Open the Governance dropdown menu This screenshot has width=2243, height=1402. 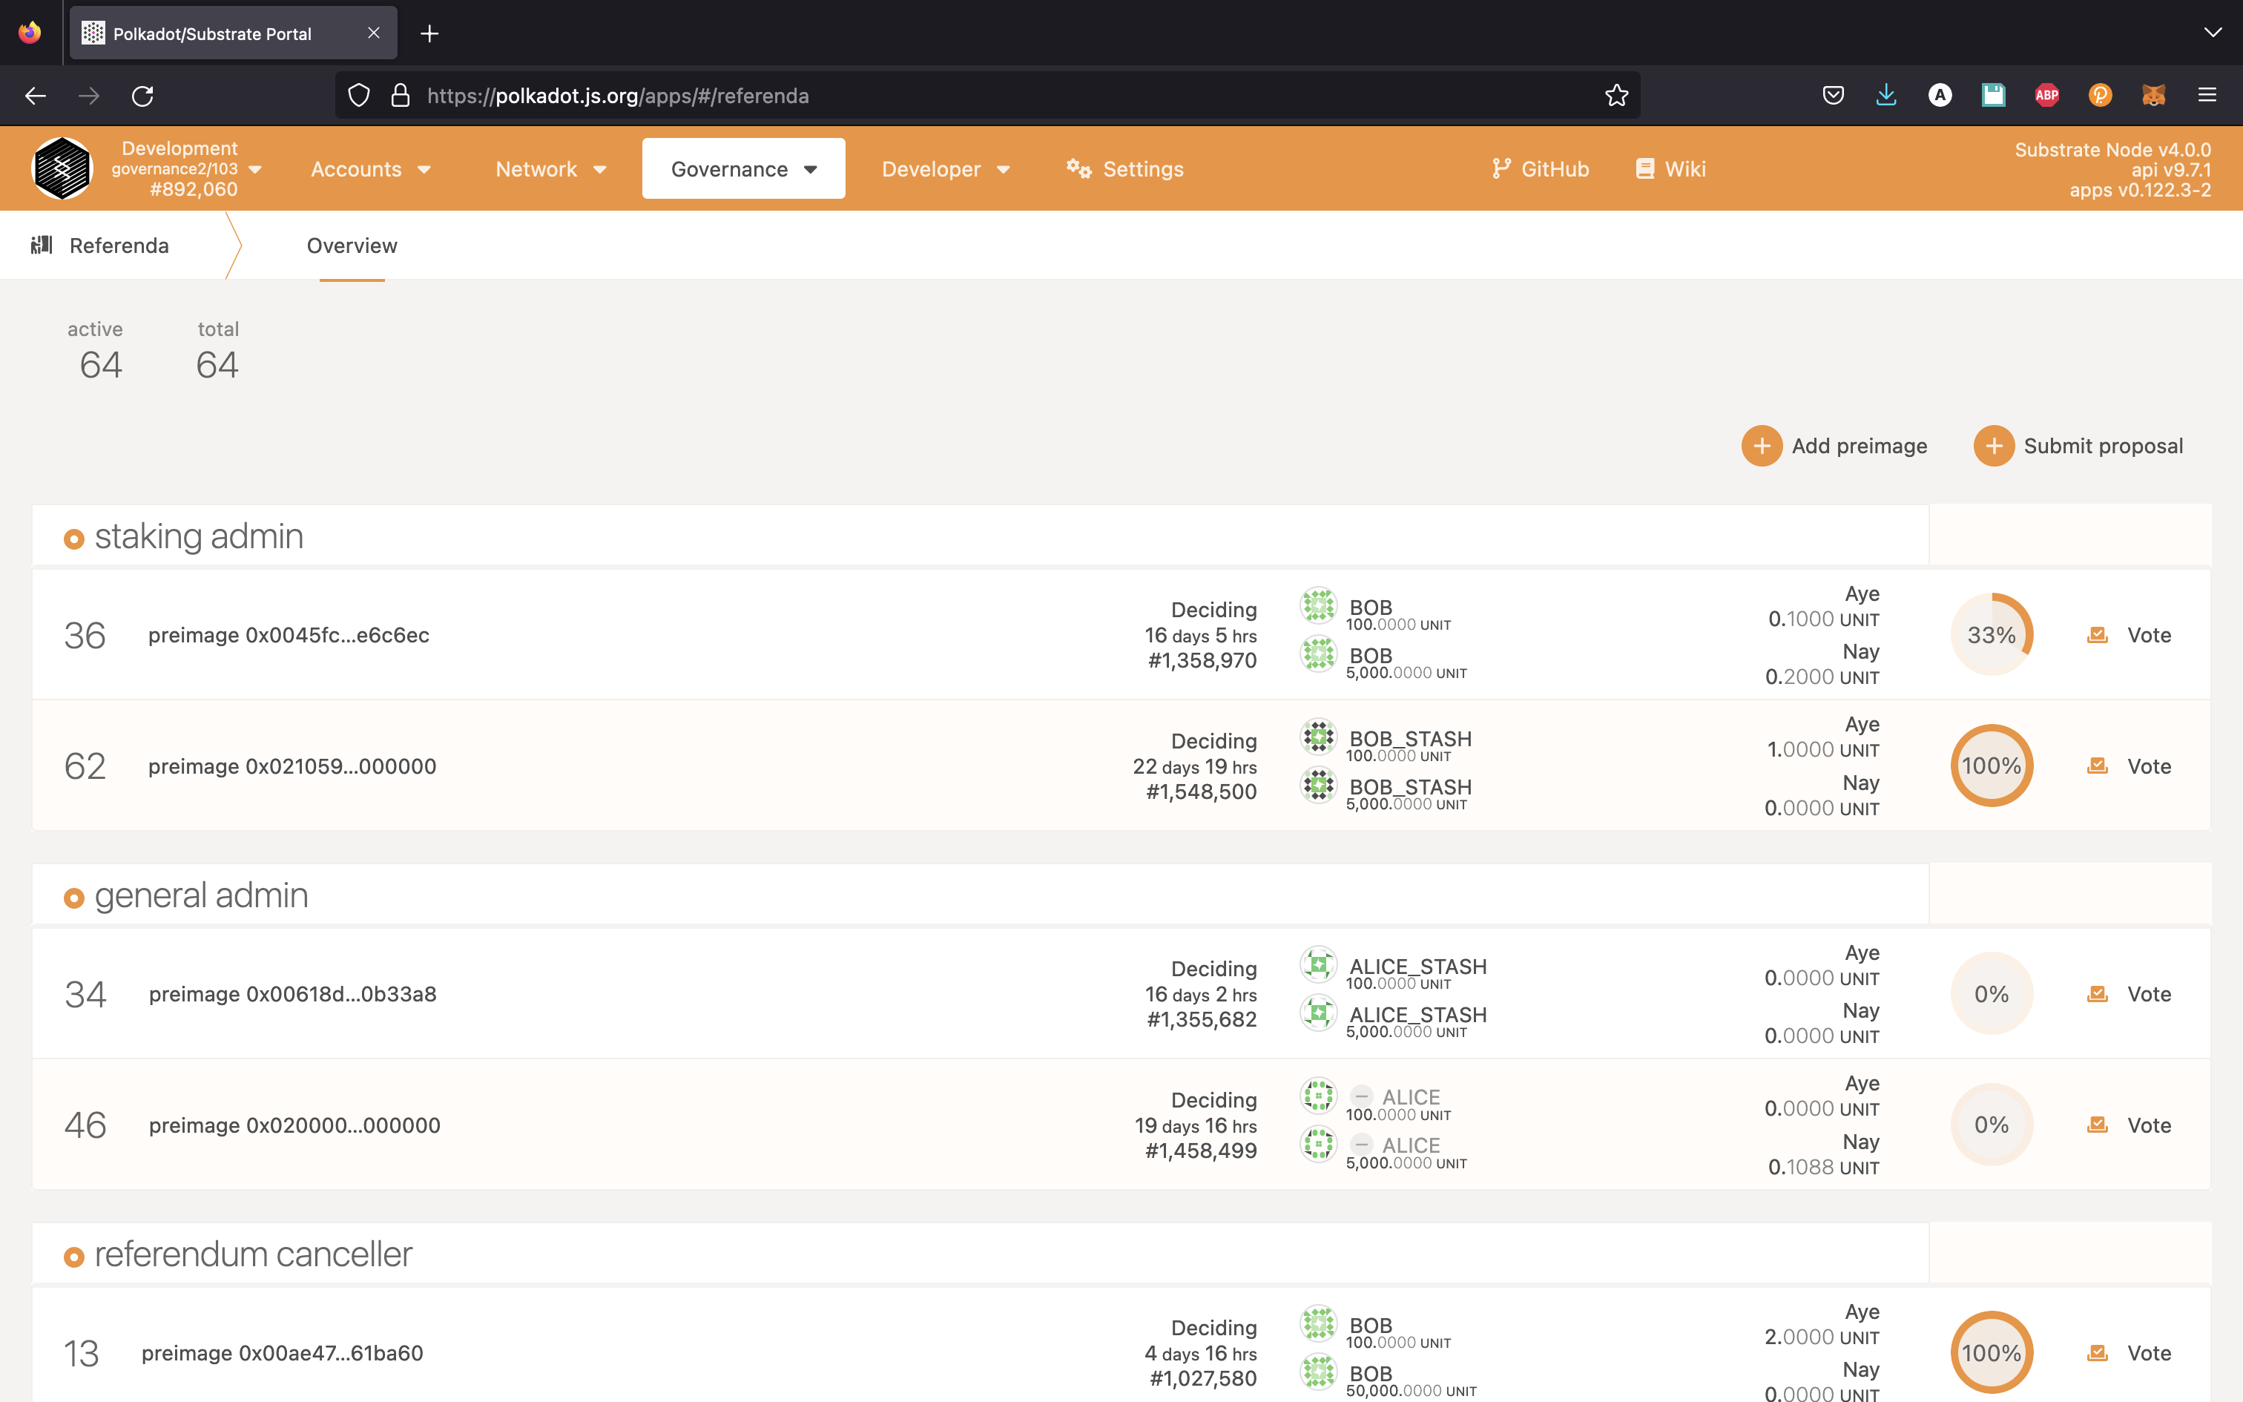tap(743, 169)
